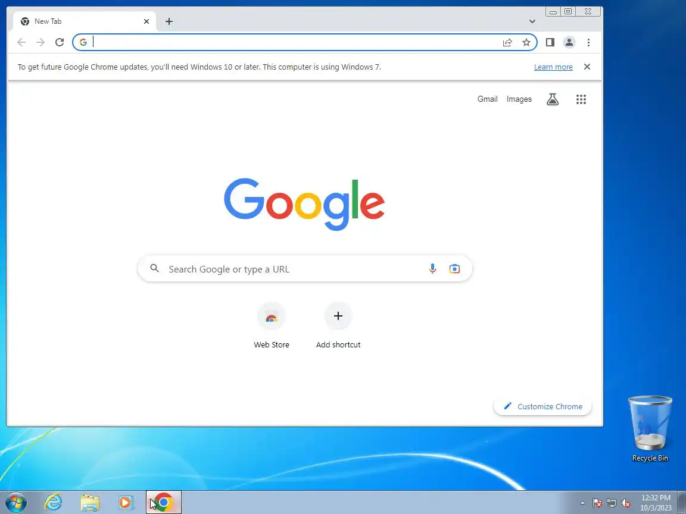The width and height of the screenshot is (686, 514).
Task: Open Search Labs flask icon
Action: click(x=553, y=99)
